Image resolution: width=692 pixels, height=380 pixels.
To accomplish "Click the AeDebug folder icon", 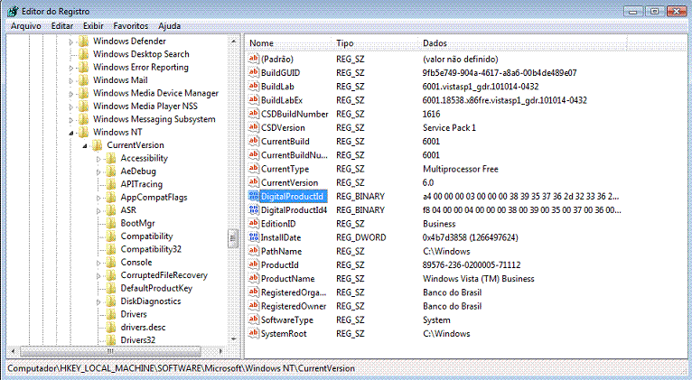I will pos(111,171).
